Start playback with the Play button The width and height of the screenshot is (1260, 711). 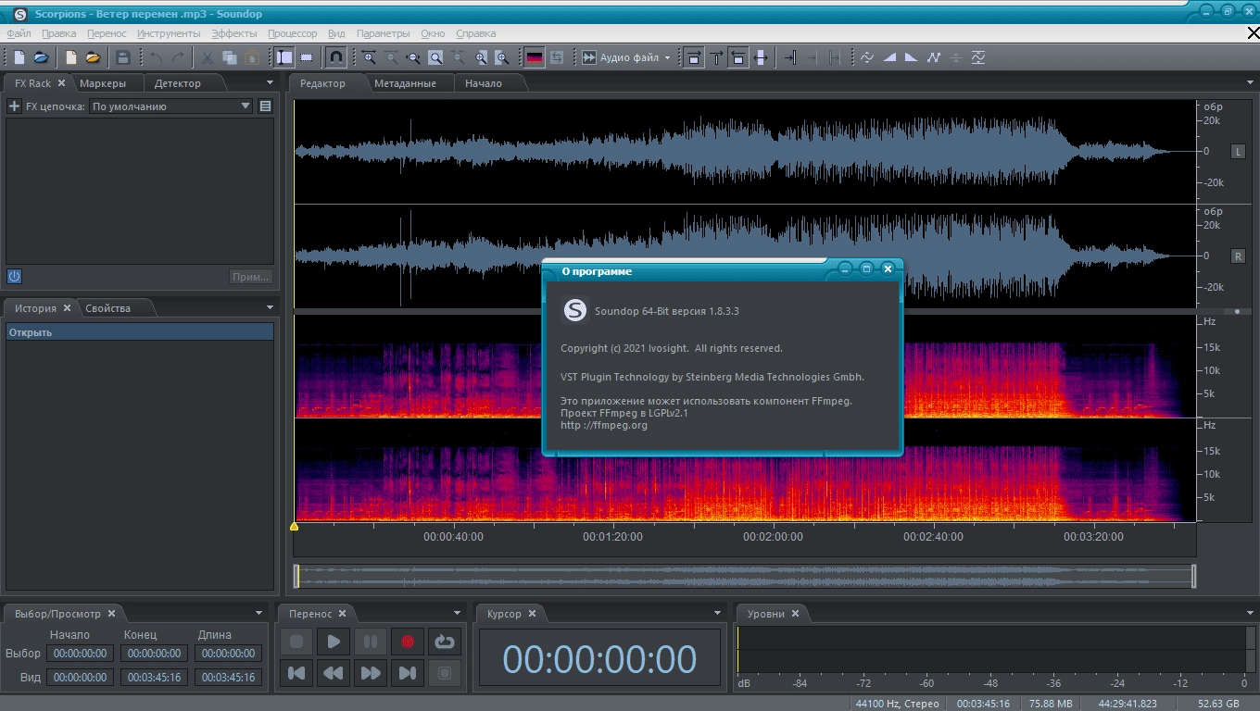pos(334,642)
